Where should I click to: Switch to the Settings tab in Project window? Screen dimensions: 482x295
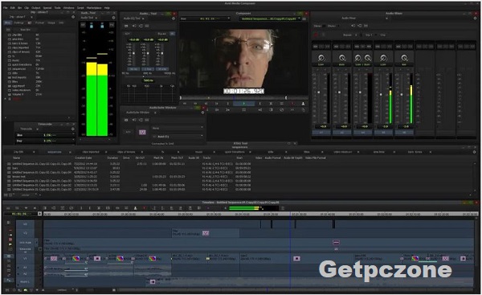(19, 23)
